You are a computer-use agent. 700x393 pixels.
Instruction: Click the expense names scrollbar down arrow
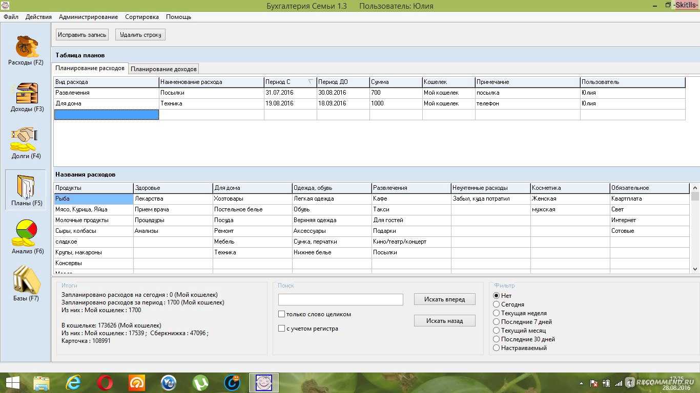[x=695, y=269]
